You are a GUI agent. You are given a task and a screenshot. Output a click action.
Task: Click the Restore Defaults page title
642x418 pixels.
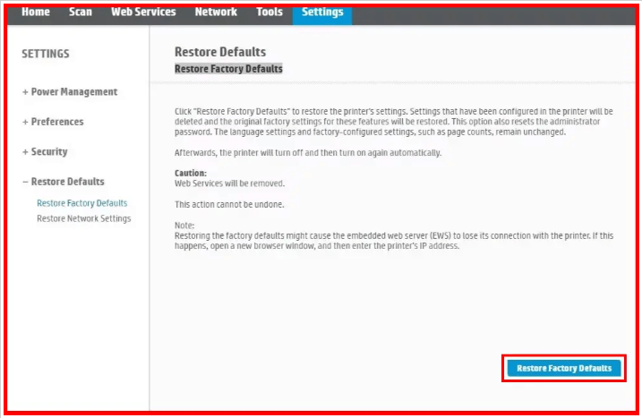[x=219, y=52]
